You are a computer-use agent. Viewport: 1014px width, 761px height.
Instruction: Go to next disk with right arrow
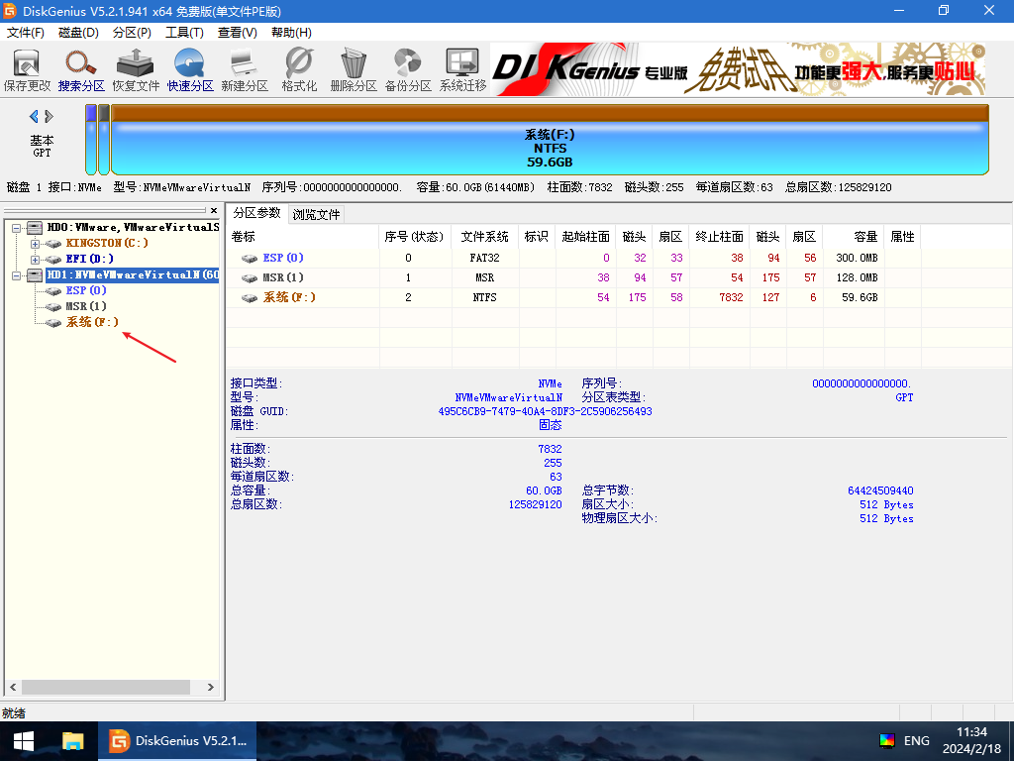[x=50, y=117]
